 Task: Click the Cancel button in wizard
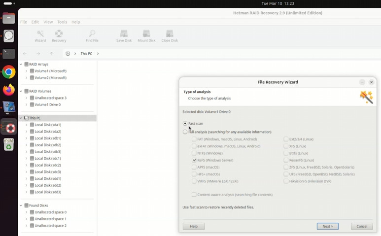coord(362,226)
